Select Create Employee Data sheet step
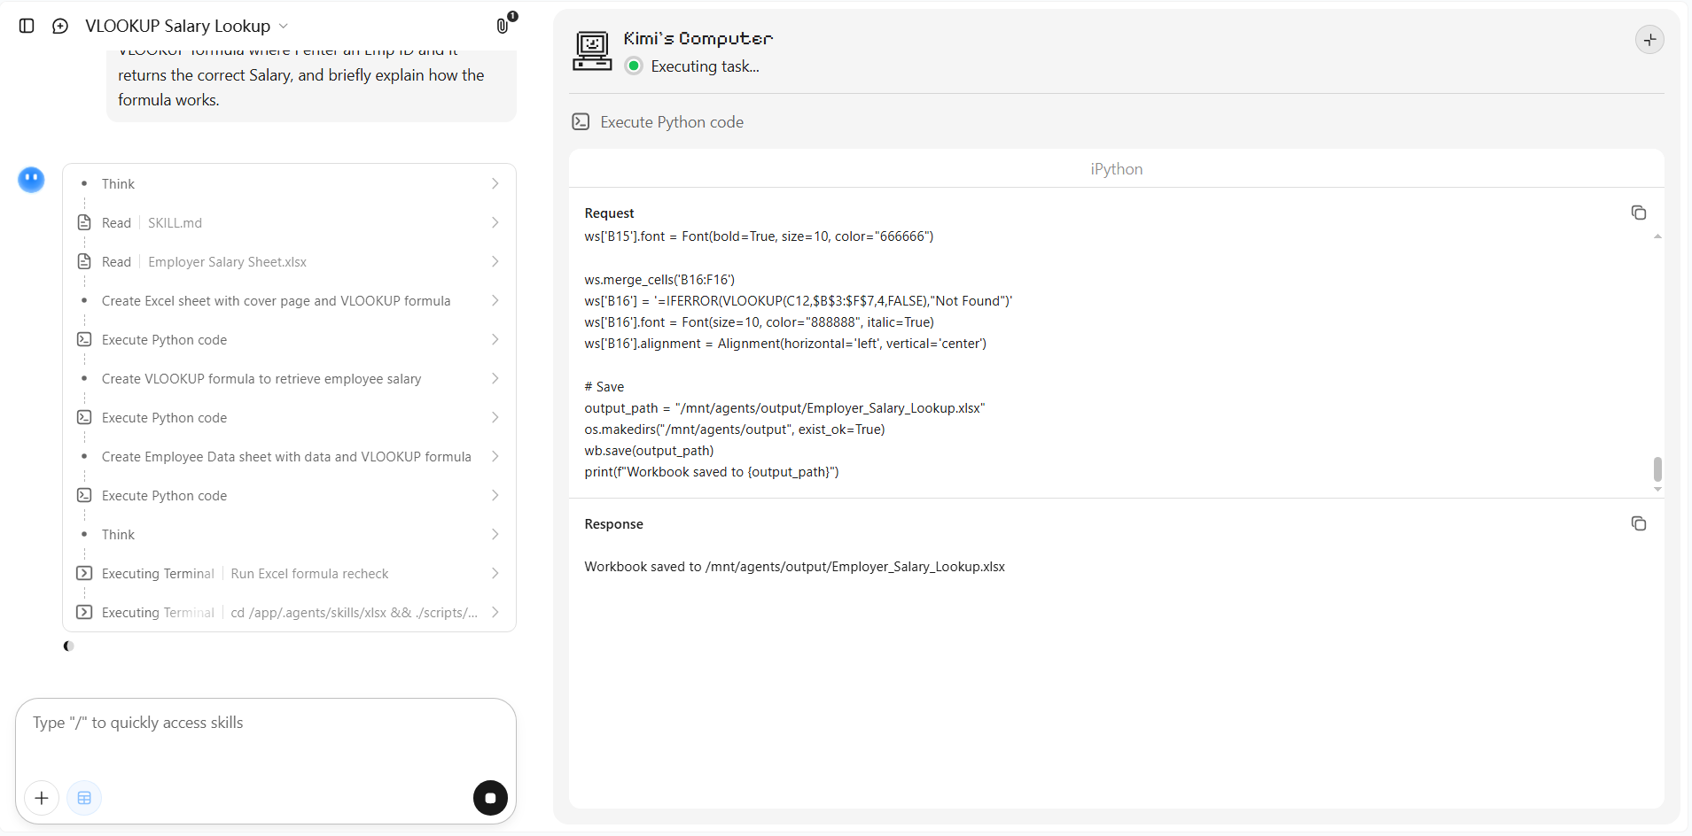1692x836 pixels. coord(289,456)
